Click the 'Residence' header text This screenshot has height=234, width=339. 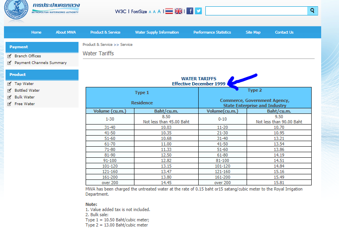tap(142, 103)
